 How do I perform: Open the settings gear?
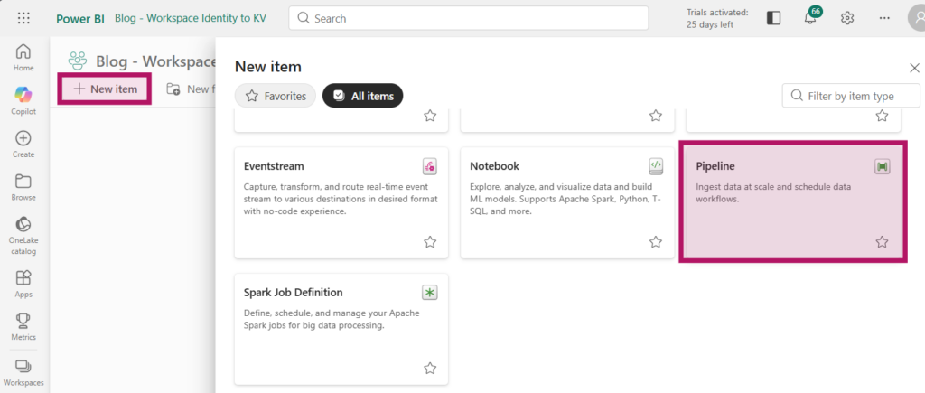847,18
